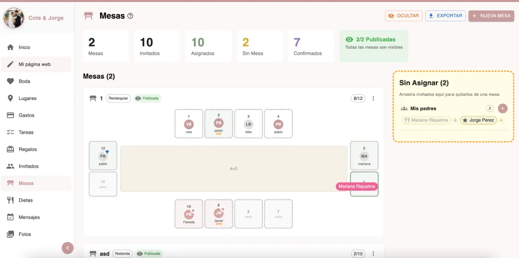The height and width of the screenshot is (258, 519).
Task: Create a table with NUEVA MESA
Action: [491, 16]
